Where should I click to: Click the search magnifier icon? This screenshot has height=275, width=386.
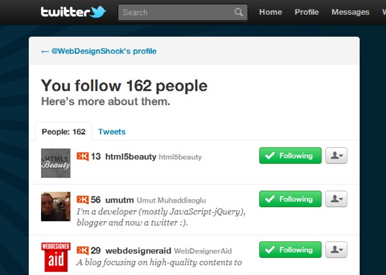(x=238, y=12)
